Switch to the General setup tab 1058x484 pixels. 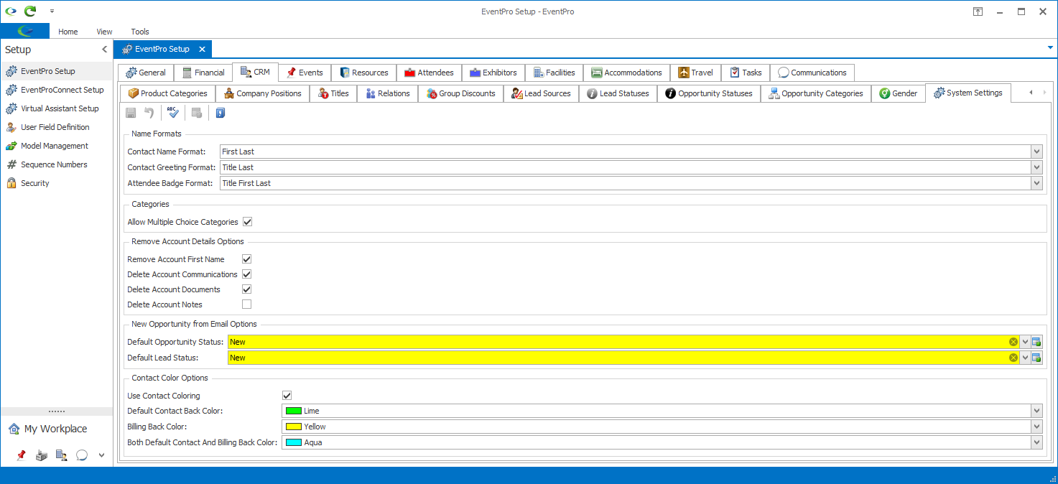click(146, 73)
